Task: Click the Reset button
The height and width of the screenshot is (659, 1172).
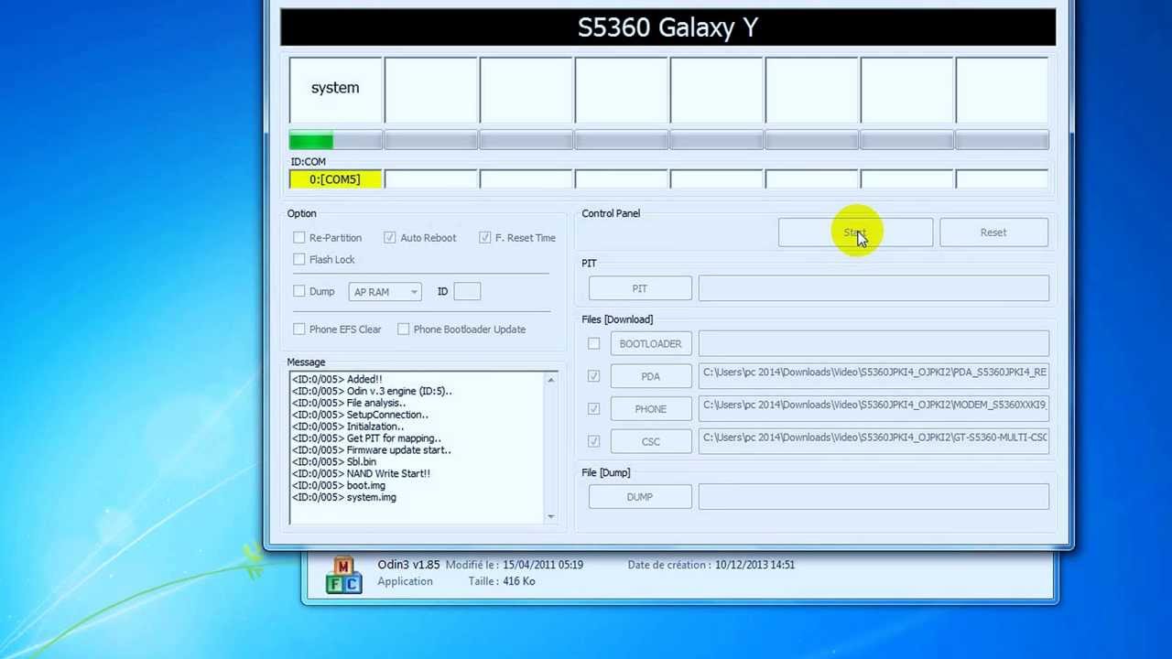Action: click(x=993, y=232)
